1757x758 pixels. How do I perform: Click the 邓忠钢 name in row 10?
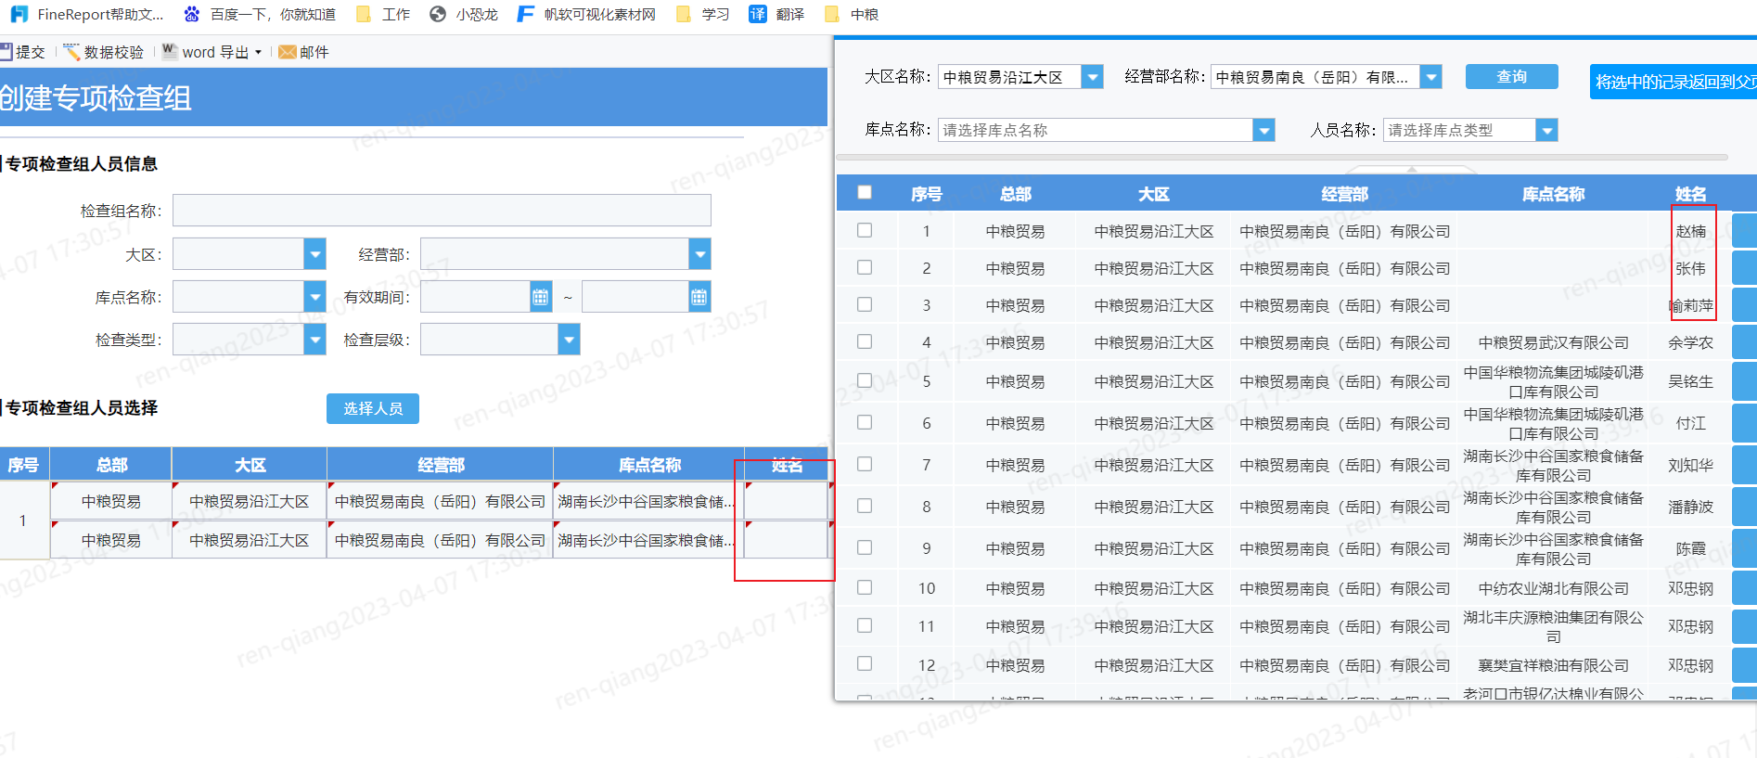pos(1690,588)
